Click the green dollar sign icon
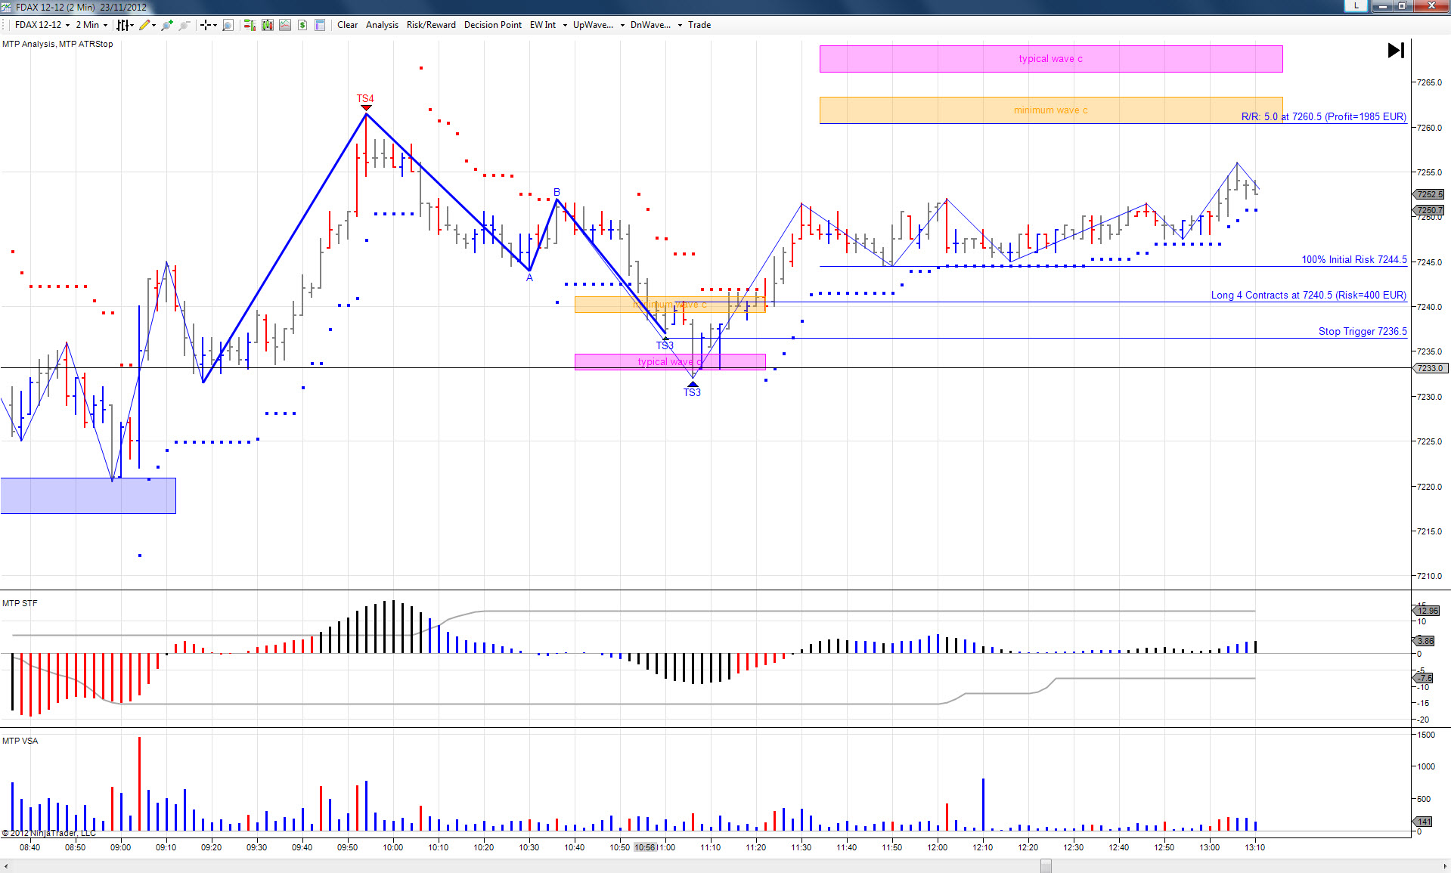This screenshot has height=873, width=1451. pyautogui.click(x=302, y=25)
